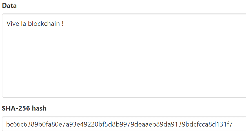Click the 'SHA-256 hash' label
The width and height of the screenshot is (246, 133).
point(24,108)
